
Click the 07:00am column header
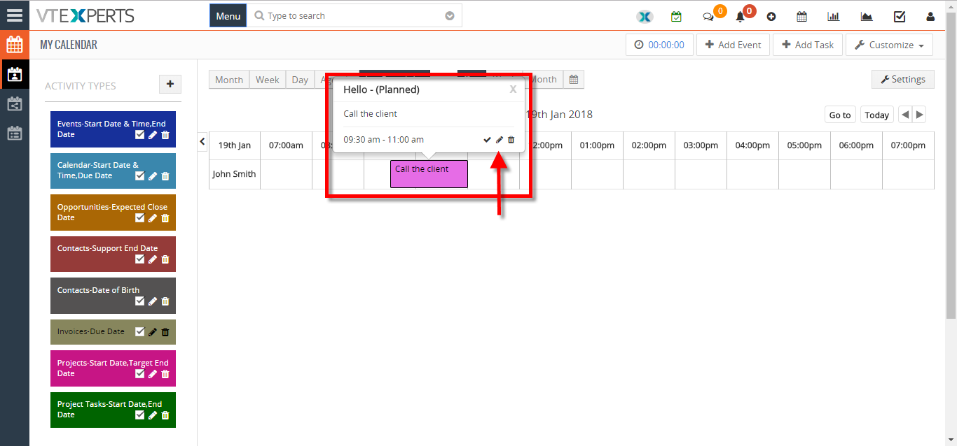(286, 145)
